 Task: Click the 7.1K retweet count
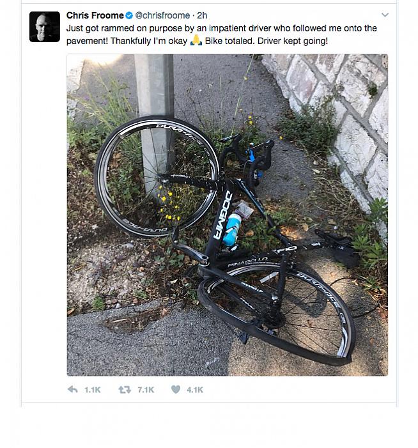(146, 389)
